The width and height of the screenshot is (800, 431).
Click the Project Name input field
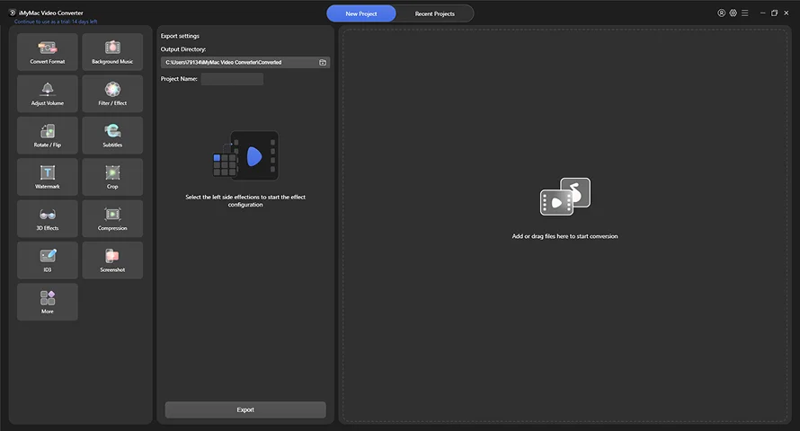pyautogui.click(x=232, y=79)
